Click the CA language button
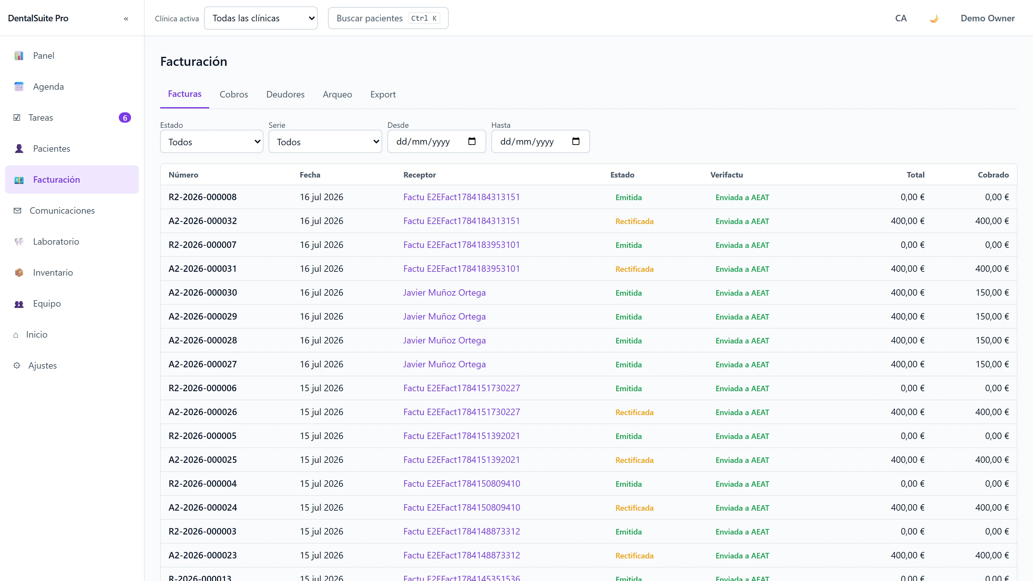 (901, 18)
